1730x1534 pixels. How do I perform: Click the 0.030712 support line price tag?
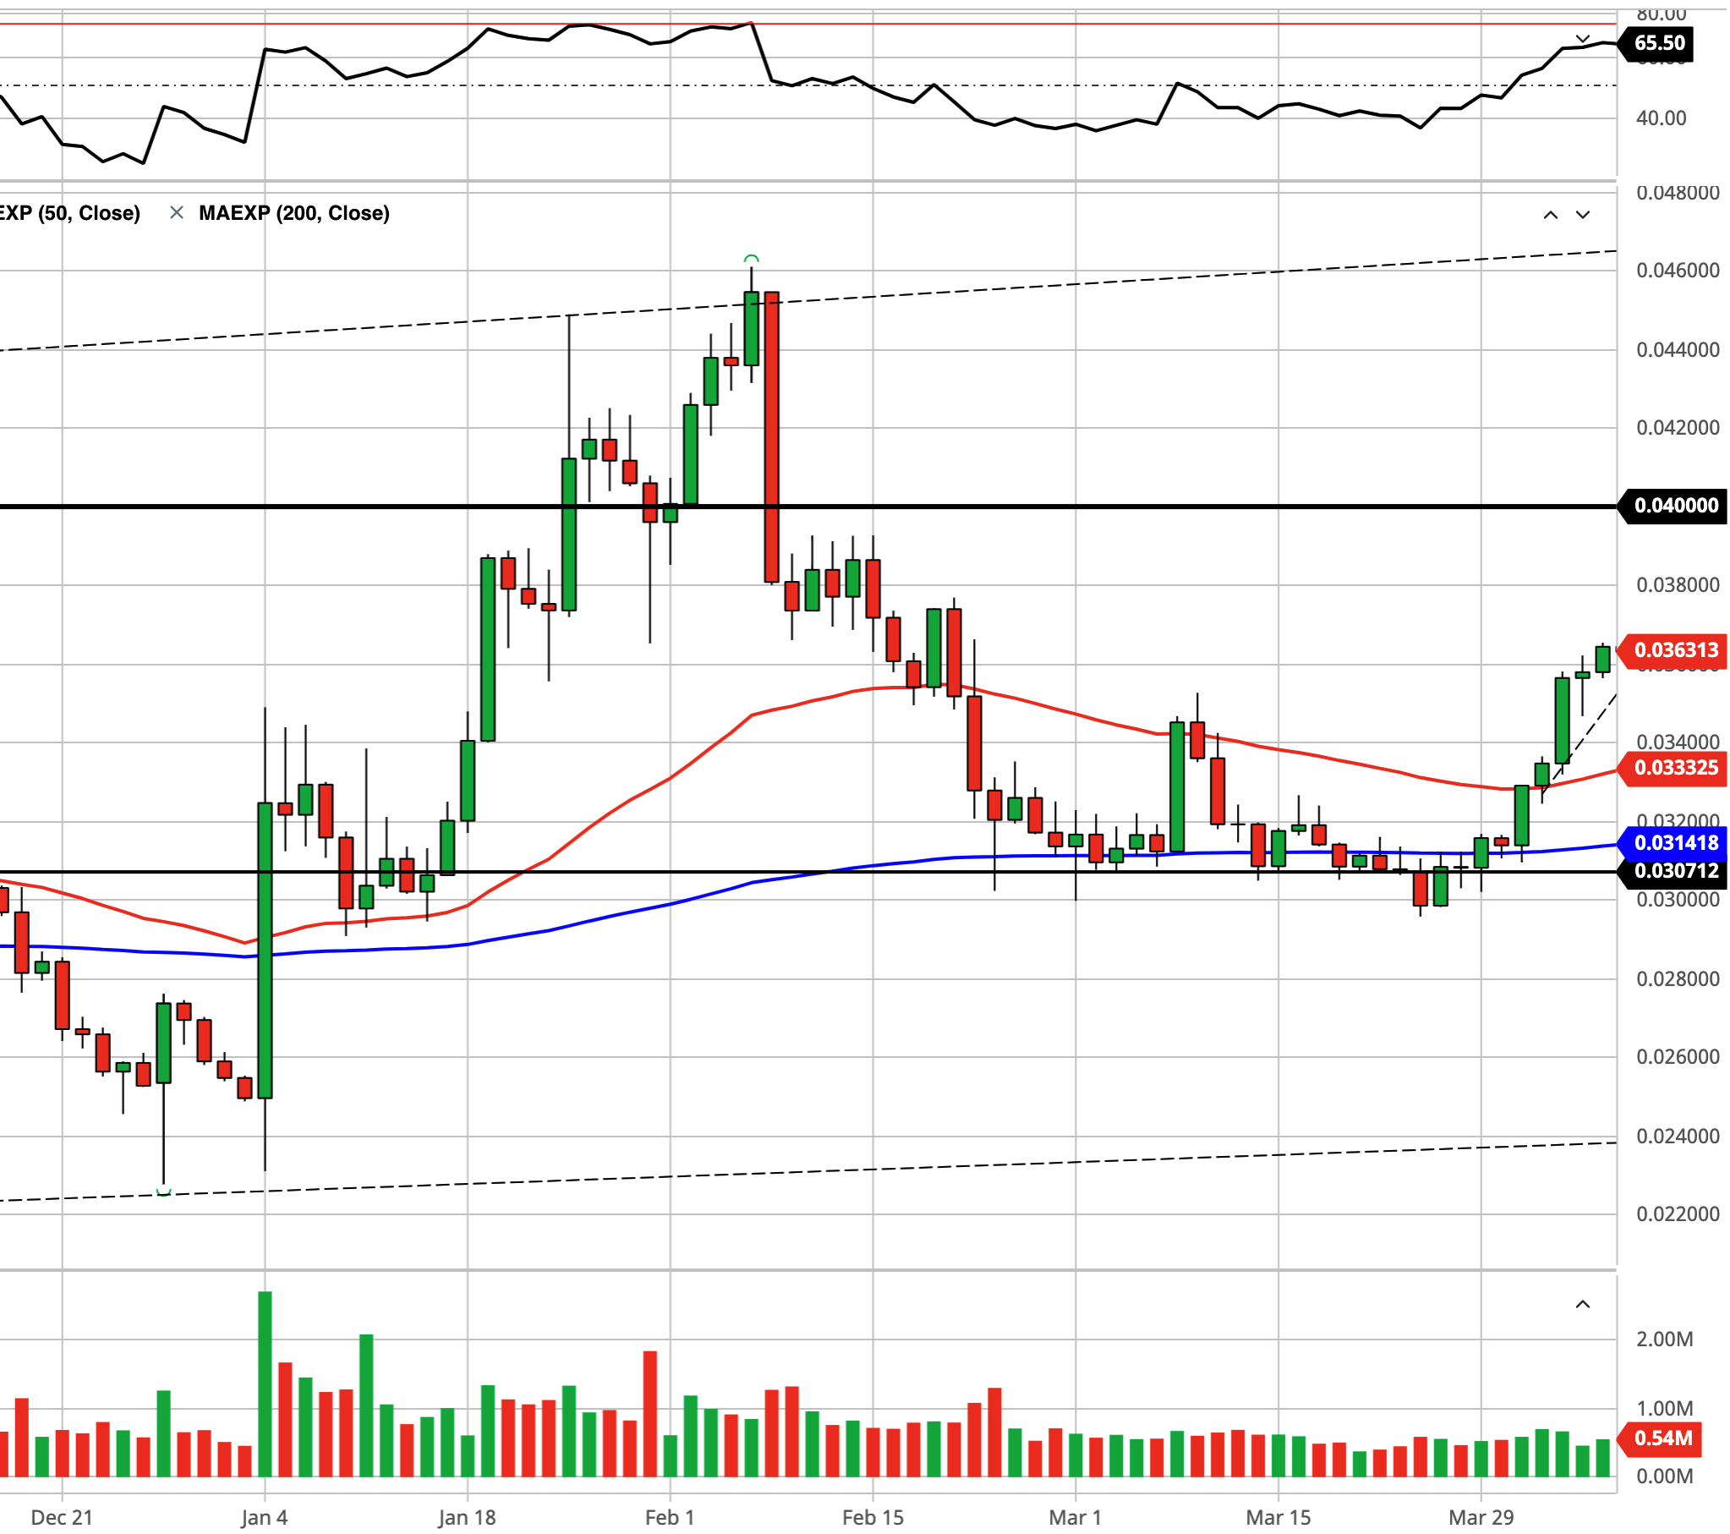1674,871
